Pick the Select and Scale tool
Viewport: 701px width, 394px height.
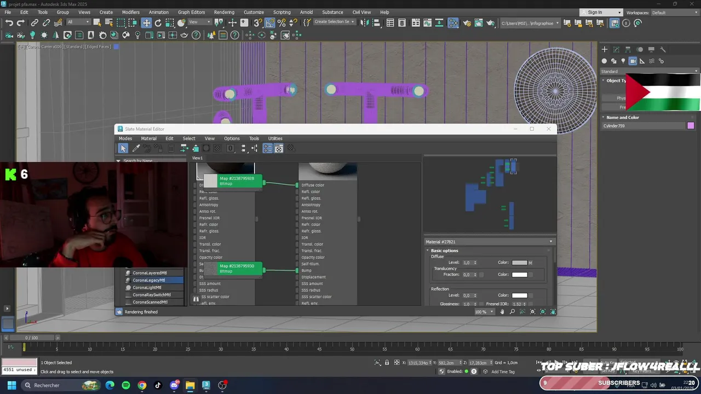point(170,23)
